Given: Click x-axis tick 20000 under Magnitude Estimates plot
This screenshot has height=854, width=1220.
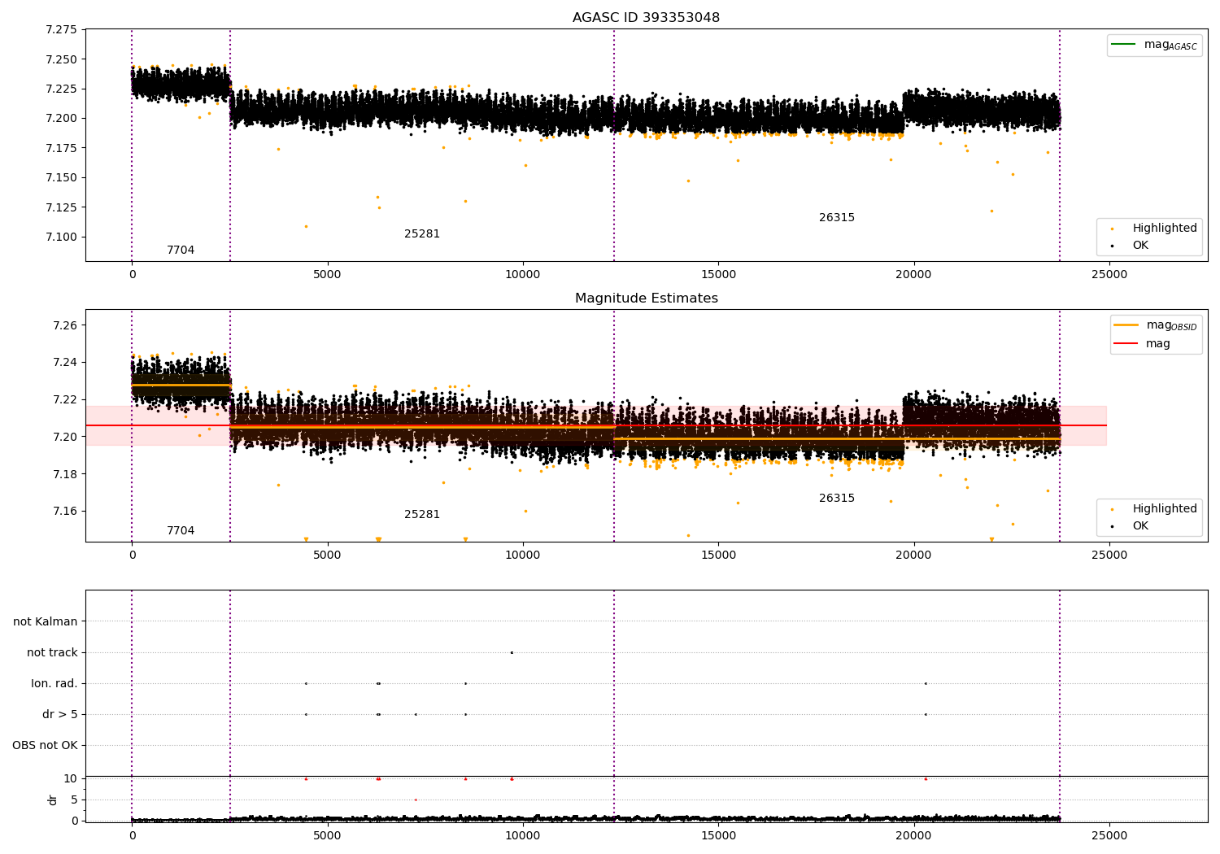Looking at the screenshot, I should coord(914,556).
